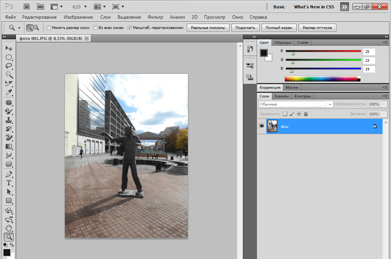Click the 'Реальные пикселы' button
The height and width of the screenshot is (259, 391).
click(208, 27)
